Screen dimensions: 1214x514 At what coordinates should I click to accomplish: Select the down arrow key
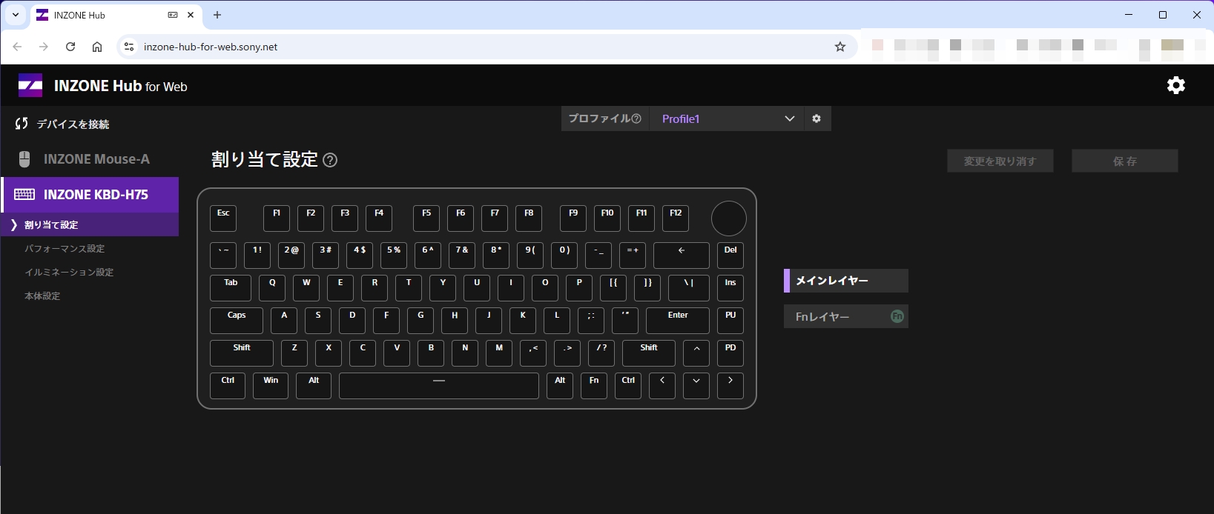point(696,386)
